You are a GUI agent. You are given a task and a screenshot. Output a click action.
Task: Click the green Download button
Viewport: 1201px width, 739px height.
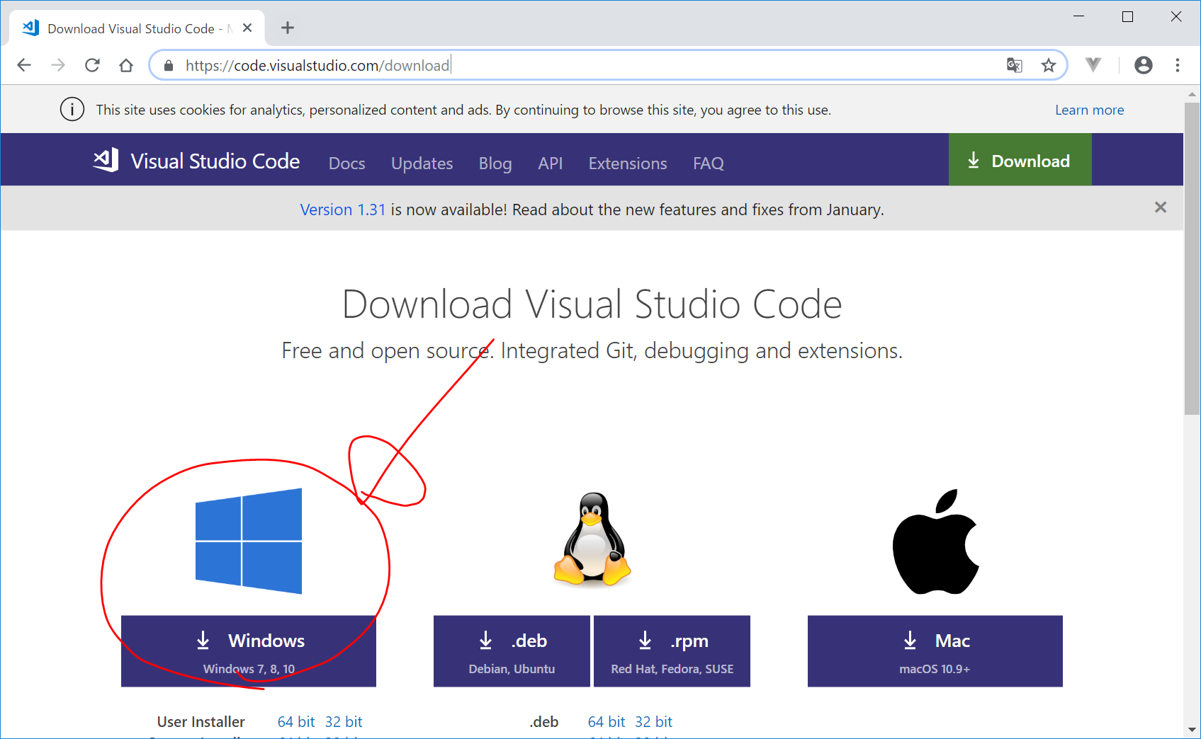coord(1020,161)
